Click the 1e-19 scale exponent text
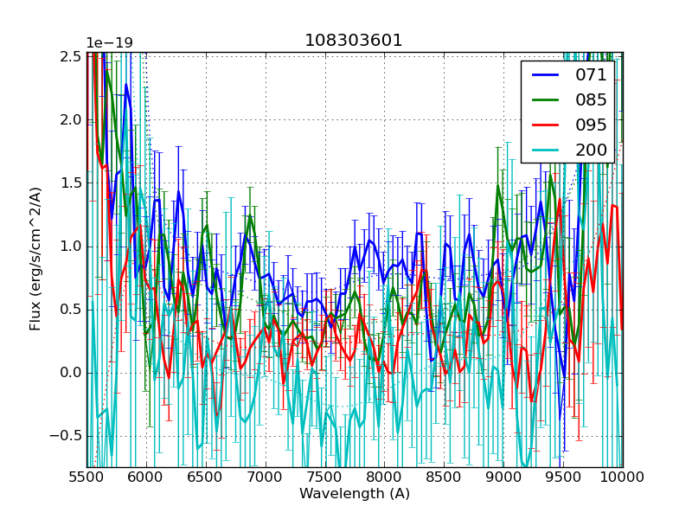The width and height of the screenshot is (692, 519). tap(110, 43)
